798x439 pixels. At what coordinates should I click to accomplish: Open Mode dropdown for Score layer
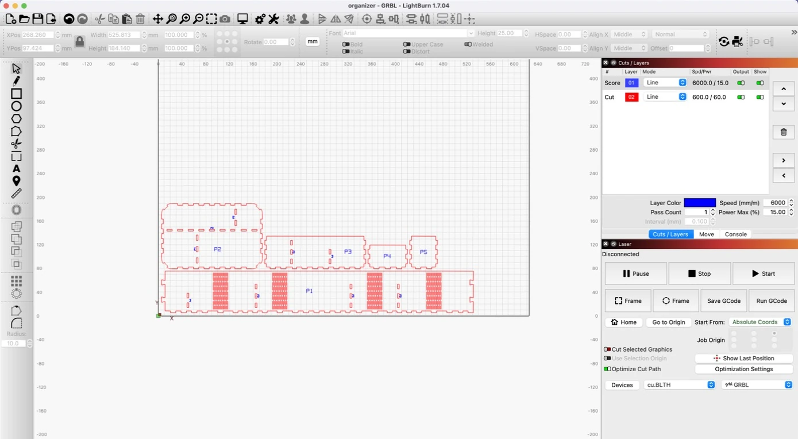pos(665,83)
